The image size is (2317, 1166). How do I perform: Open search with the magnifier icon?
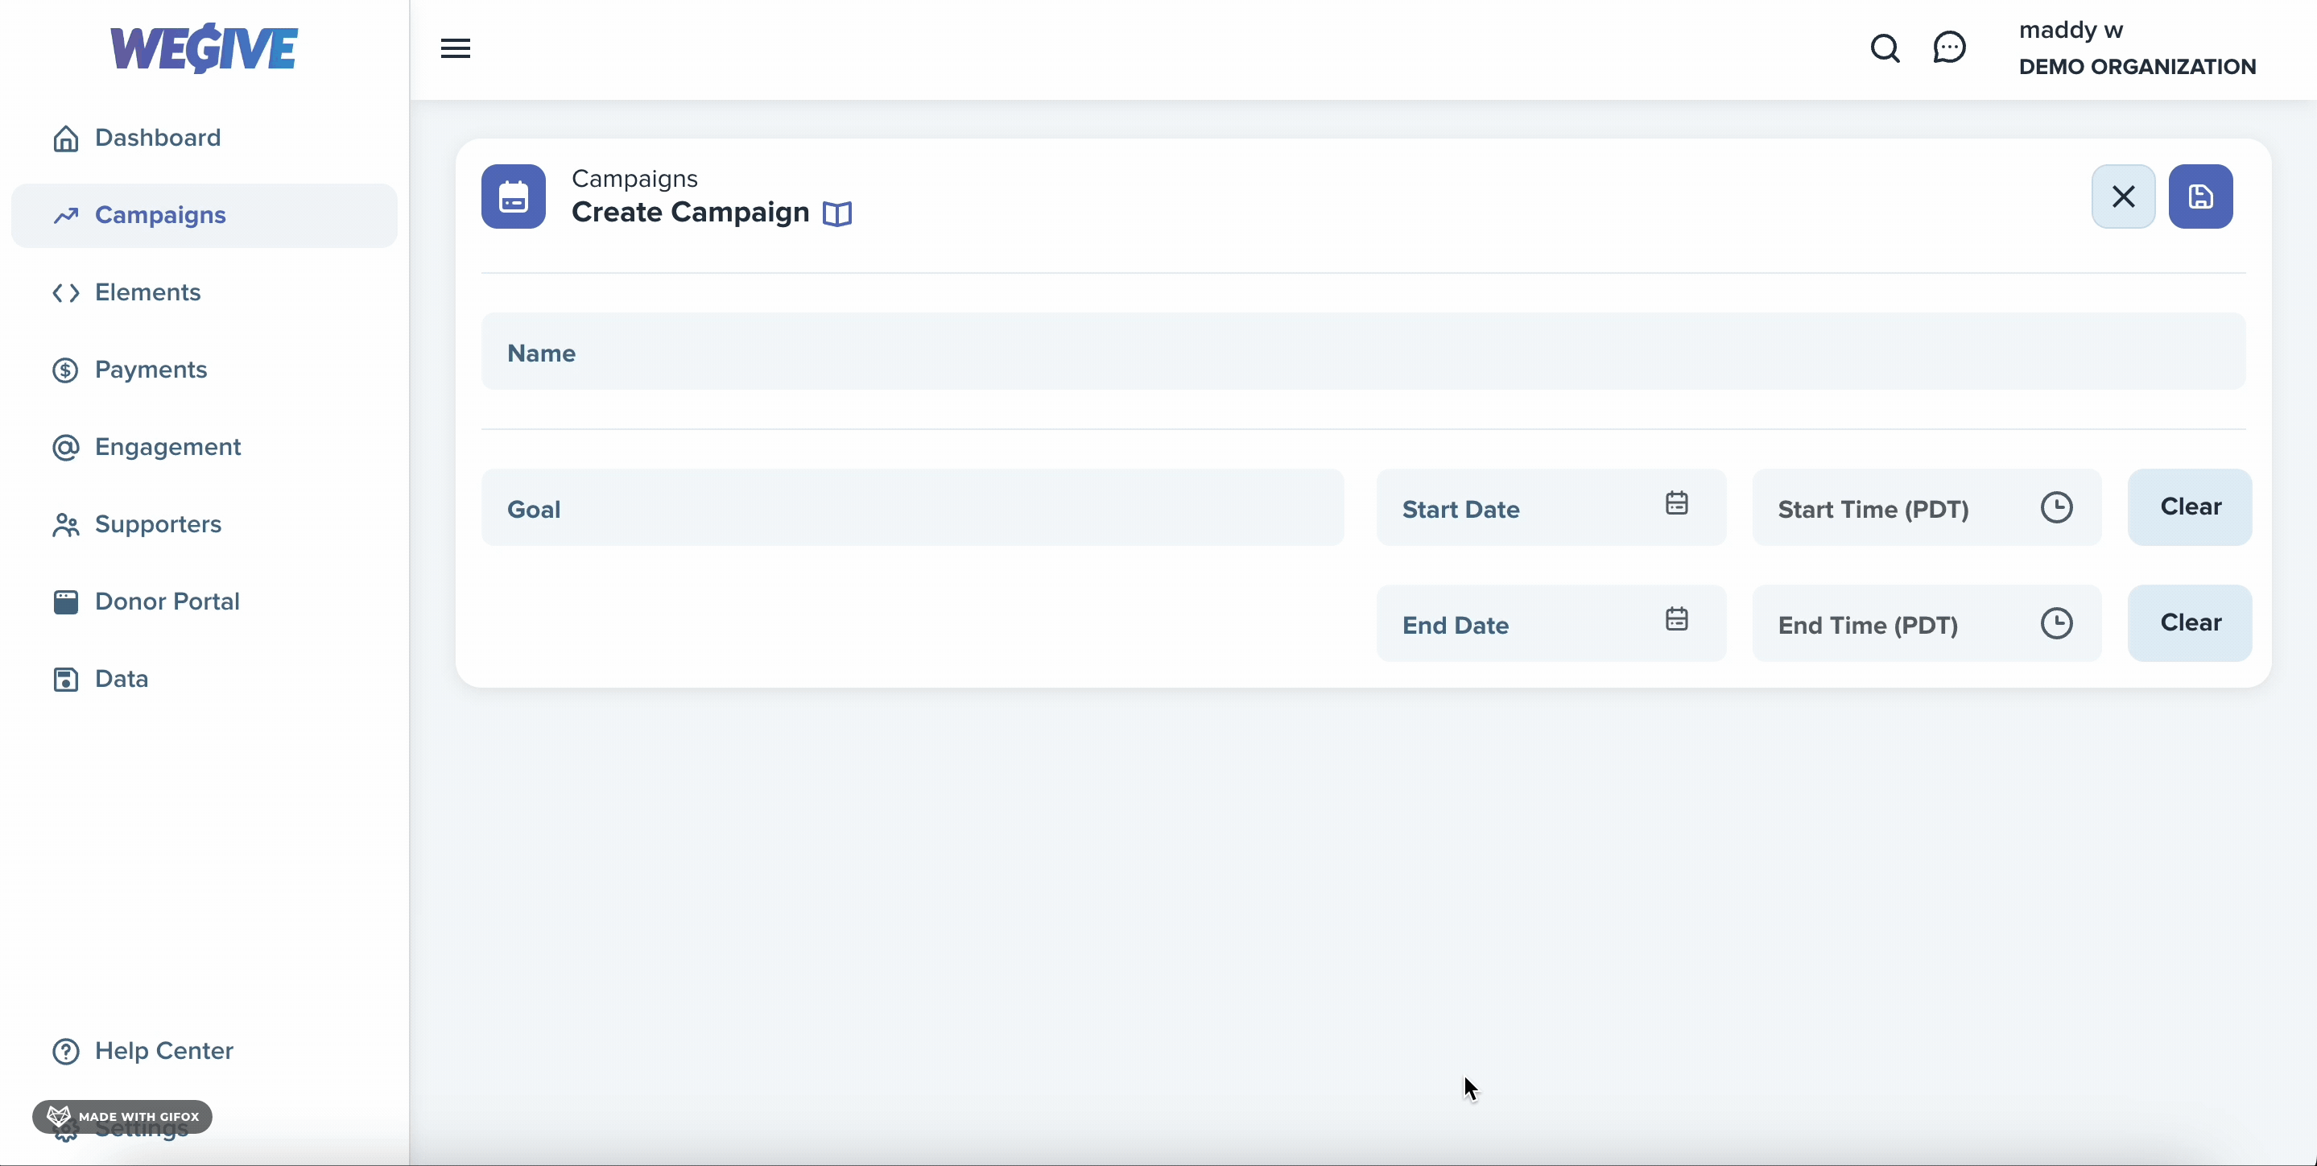click(1885, 48)
